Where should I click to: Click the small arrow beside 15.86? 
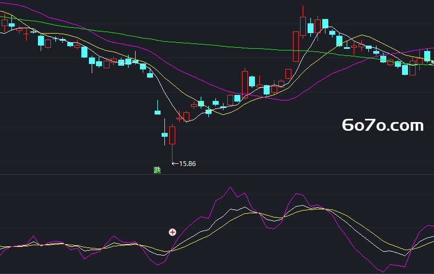pos(175,164)
